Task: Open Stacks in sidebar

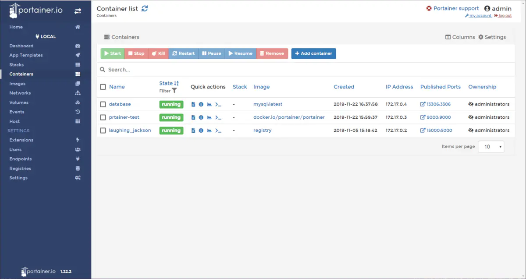Action: coord(46,65)
